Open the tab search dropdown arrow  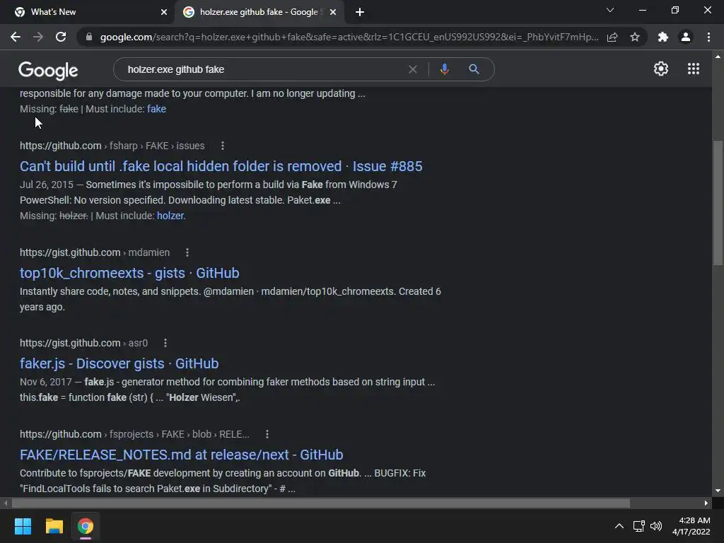pos(610,10)
